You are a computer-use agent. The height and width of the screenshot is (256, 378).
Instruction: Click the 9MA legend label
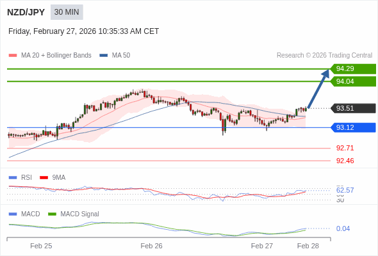(x=59, y=178)
